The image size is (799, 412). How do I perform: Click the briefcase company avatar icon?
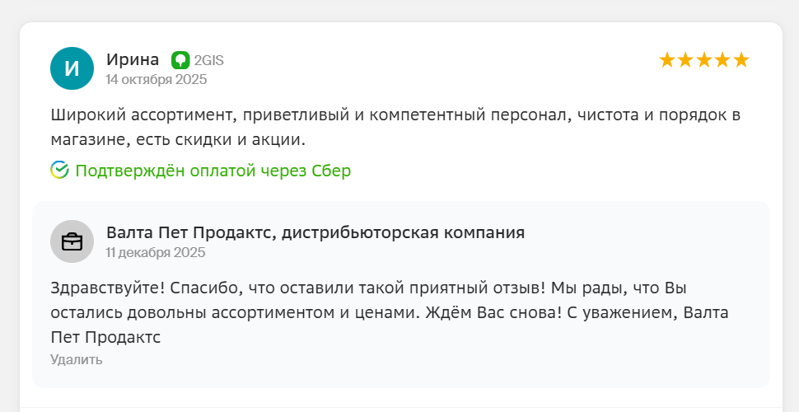[x=72, y=241]
